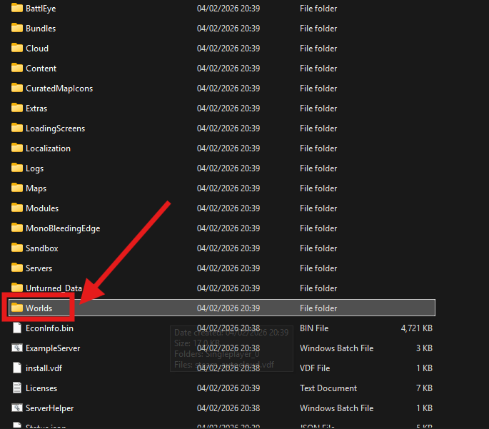Image resolution: width=489 pixels, height=429 pixels.
Task: Select the EconInfo.bin file name
Action: pos(49,328)
